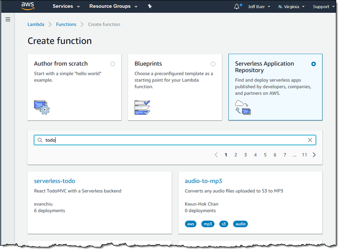
Task: Go to previous results page arrow
Action: (216, 155)
